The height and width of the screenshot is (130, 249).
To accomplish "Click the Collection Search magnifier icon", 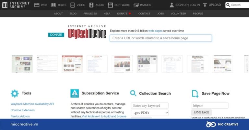I will (133, 93).
